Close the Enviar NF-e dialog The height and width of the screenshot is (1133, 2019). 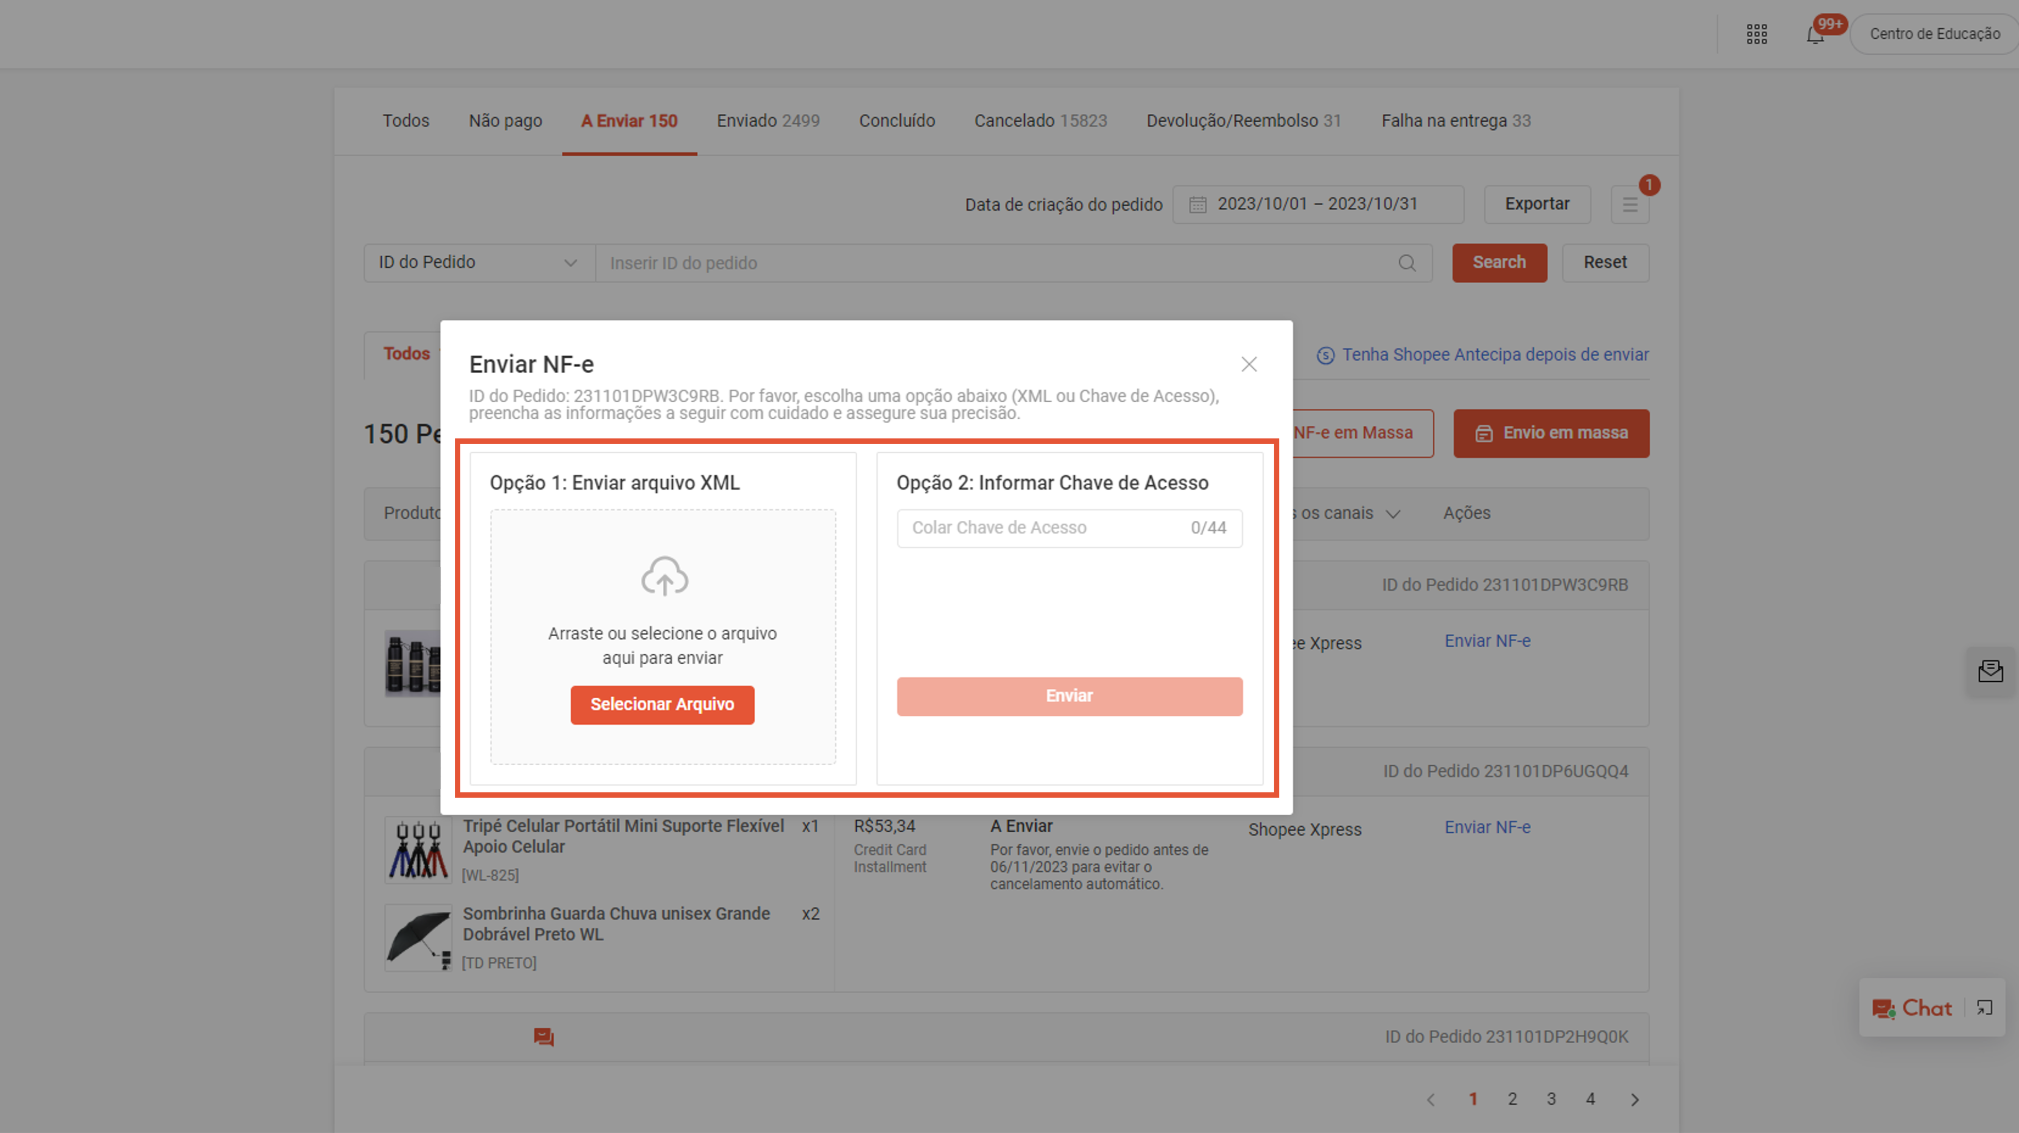click(x=1248, y=365)
